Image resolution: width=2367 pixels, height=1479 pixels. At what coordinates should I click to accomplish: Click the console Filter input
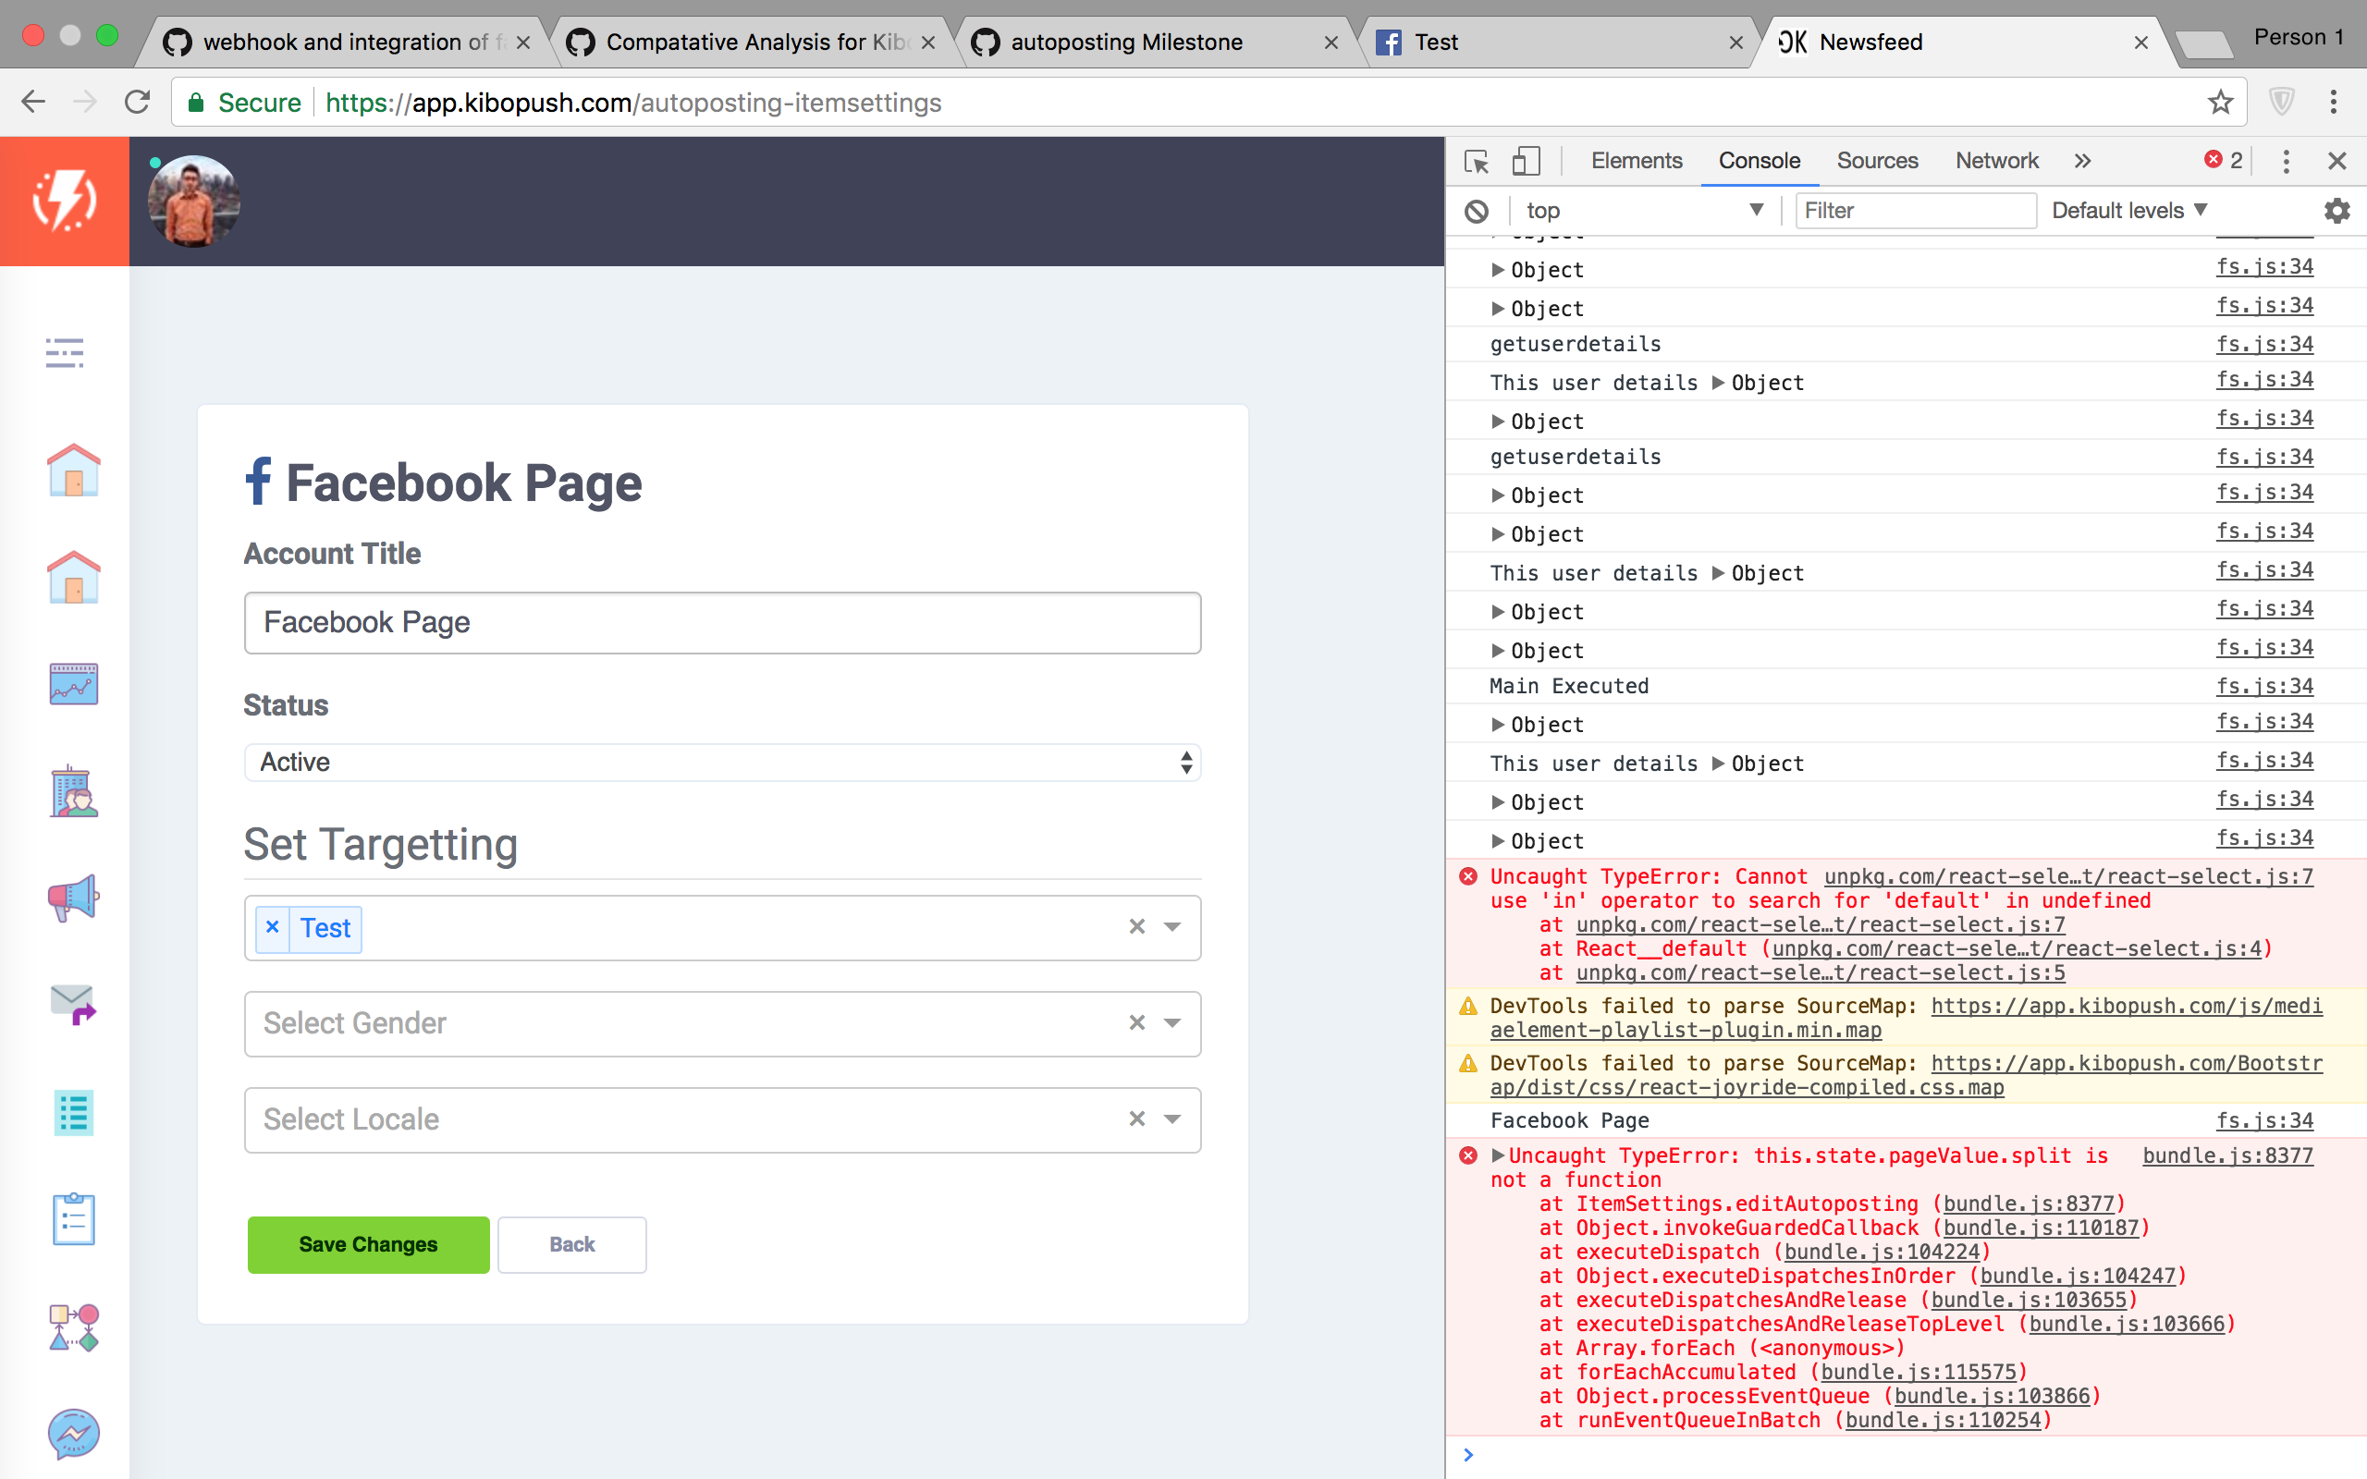1915,211
